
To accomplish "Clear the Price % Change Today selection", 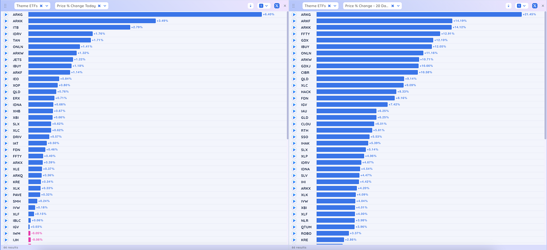I will tap(99, 6).
